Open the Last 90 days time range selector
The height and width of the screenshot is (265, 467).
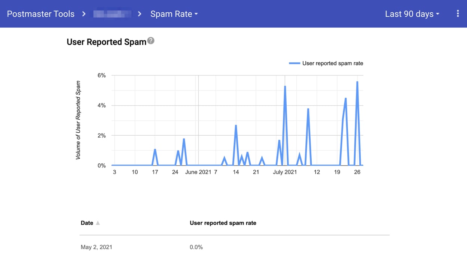412,13
